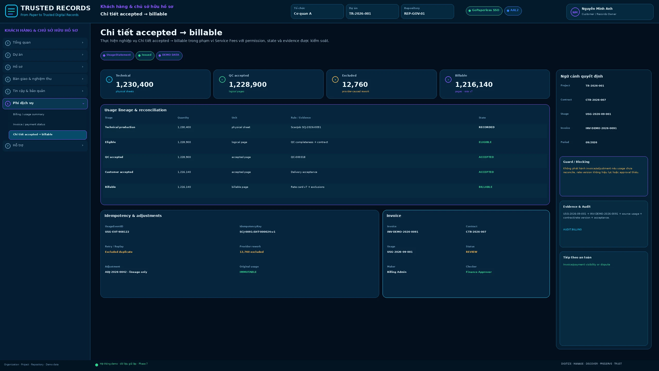
Task: Select the Technical production row
Action: point(325,131)
